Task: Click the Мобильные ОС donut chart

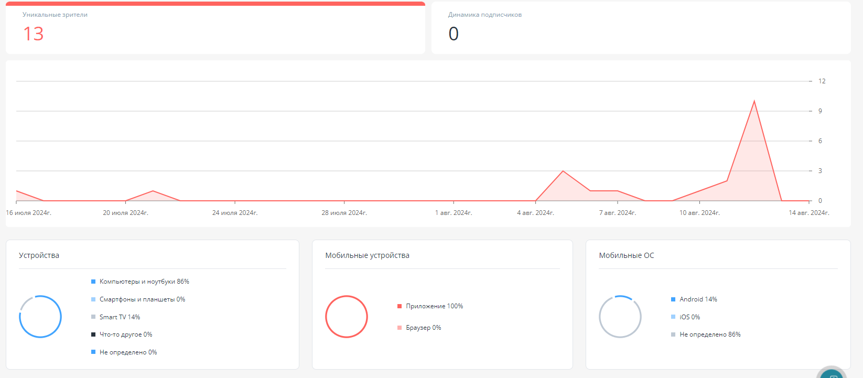Action: point(620,317)
